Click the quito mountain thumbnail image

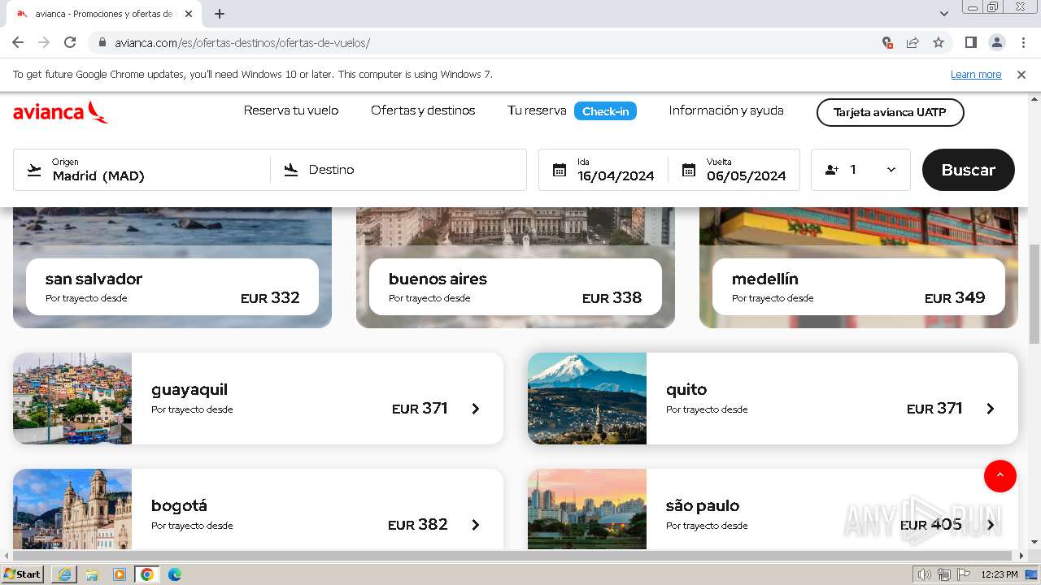click(x=587, y=398)
